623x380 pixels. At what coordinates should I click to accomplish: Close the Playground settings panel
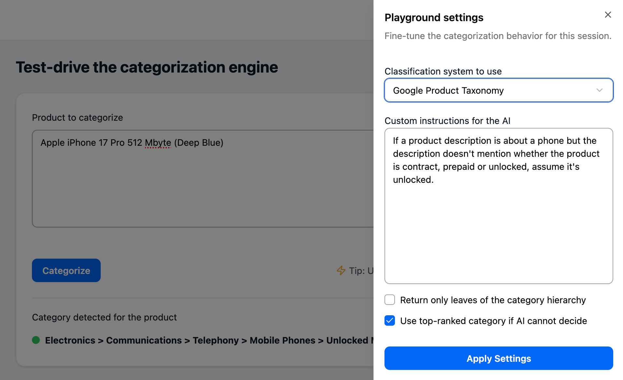[x=608, y=15]
